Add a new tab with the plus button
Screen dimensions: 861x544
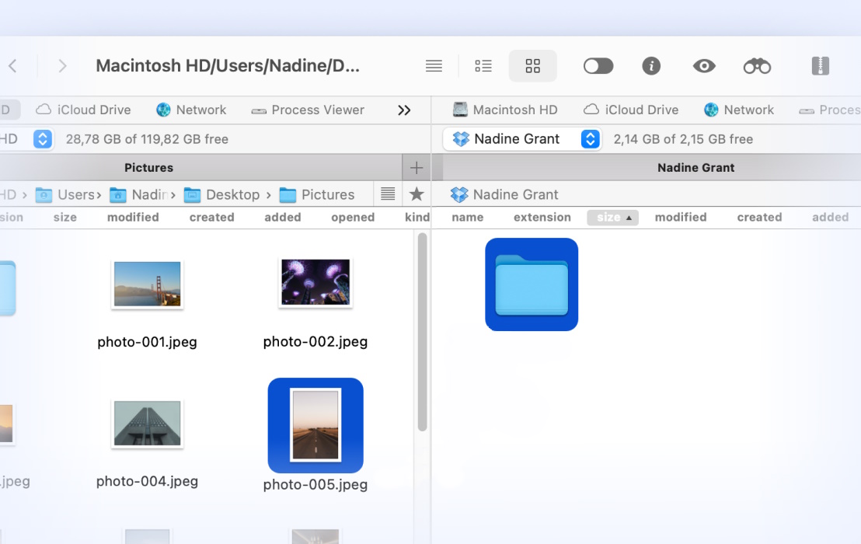(417, 167)
